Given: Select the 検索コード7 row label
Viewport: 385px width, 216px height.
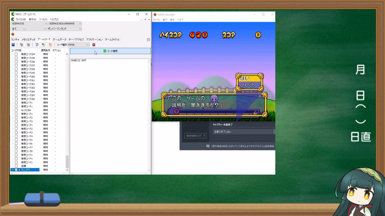Looking at the screenshot, I should (27, 148).
